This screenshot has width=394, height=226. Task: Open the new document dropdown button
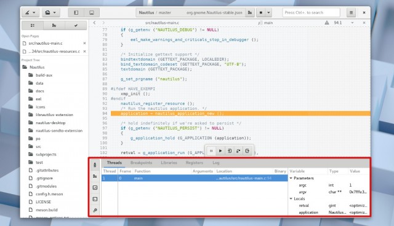click(x=50, y=12)
